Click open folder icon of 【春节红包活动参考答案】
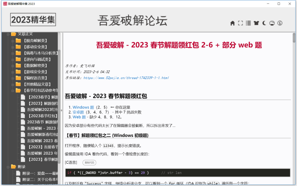The height and width of the screenshot is (186, 297). point(18,90)
